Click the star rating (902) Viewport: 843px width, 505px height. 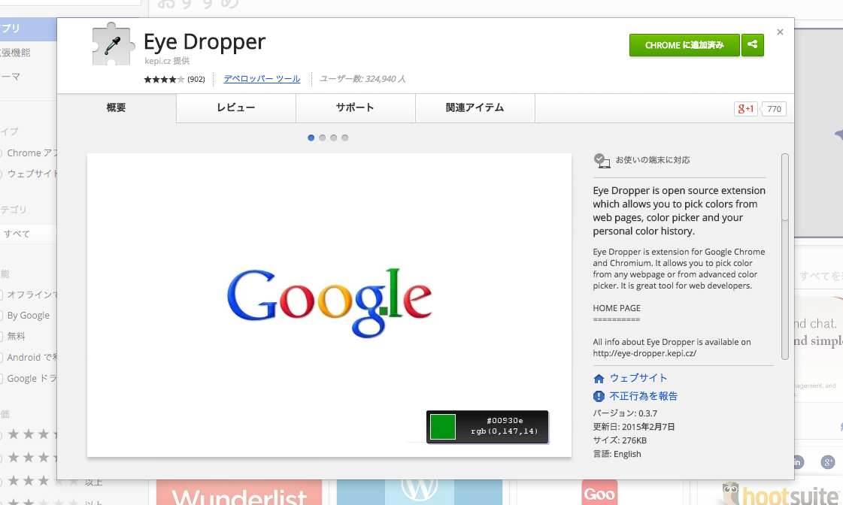coord(174,79)
